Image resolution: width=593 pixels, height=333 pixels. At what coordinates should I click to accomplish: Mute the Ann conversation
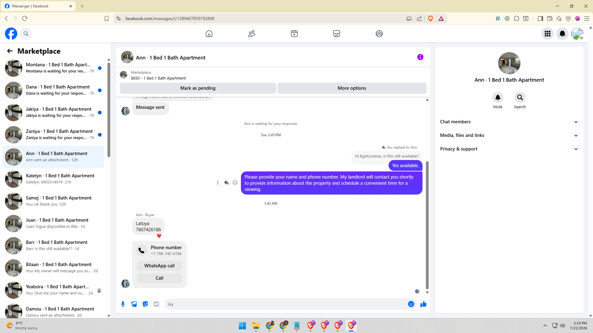[498, 97]
